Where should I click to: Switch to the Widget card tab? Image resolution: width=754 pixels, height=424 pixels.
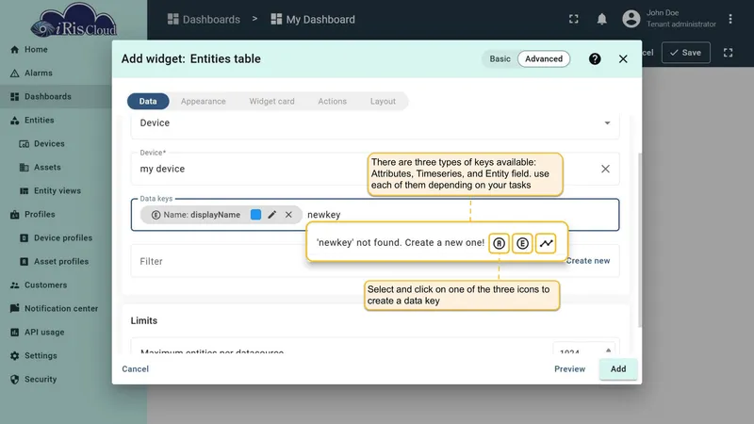(271, 102)
